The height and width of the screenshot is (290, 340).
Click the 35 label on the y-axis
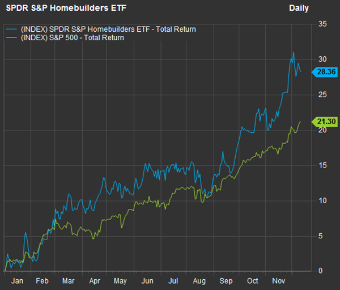322,24
